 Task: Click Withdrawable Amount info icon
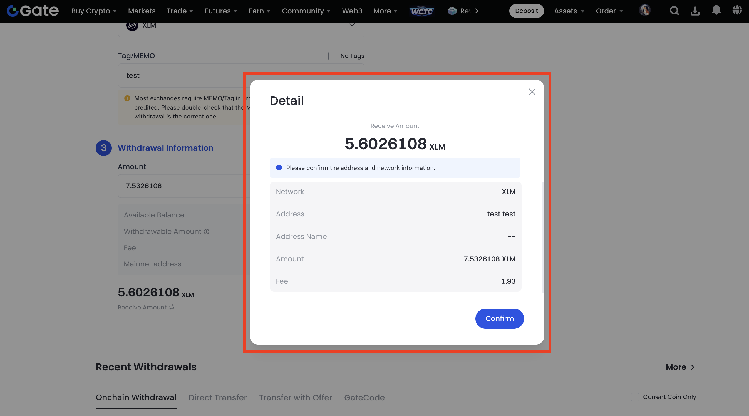click(x=207, y=232)
